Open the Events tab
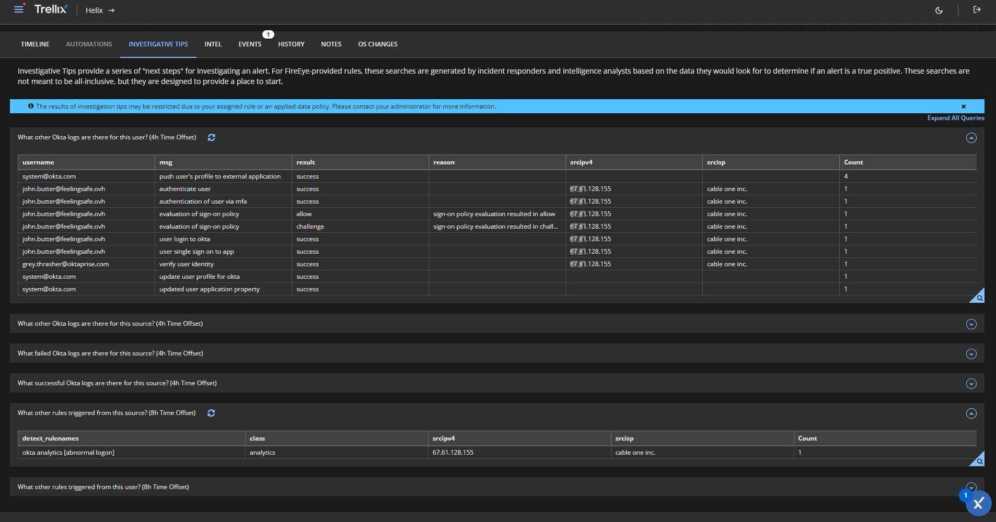The width and height of the screenshot is (996, 522). tap(250, 44)
